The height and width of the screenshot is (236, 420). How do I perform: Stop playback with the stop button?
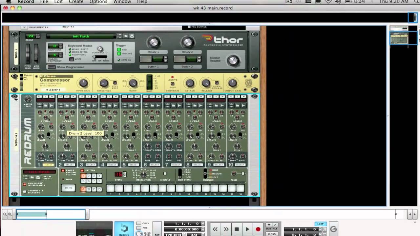237,229
